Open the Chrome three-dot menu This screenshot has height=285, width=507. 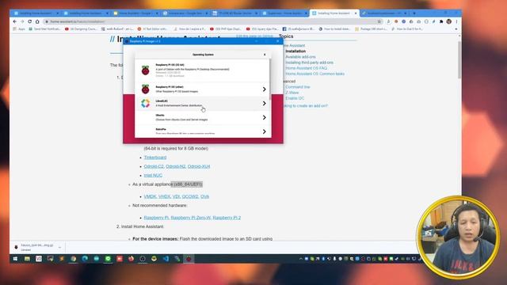(456, 21)
